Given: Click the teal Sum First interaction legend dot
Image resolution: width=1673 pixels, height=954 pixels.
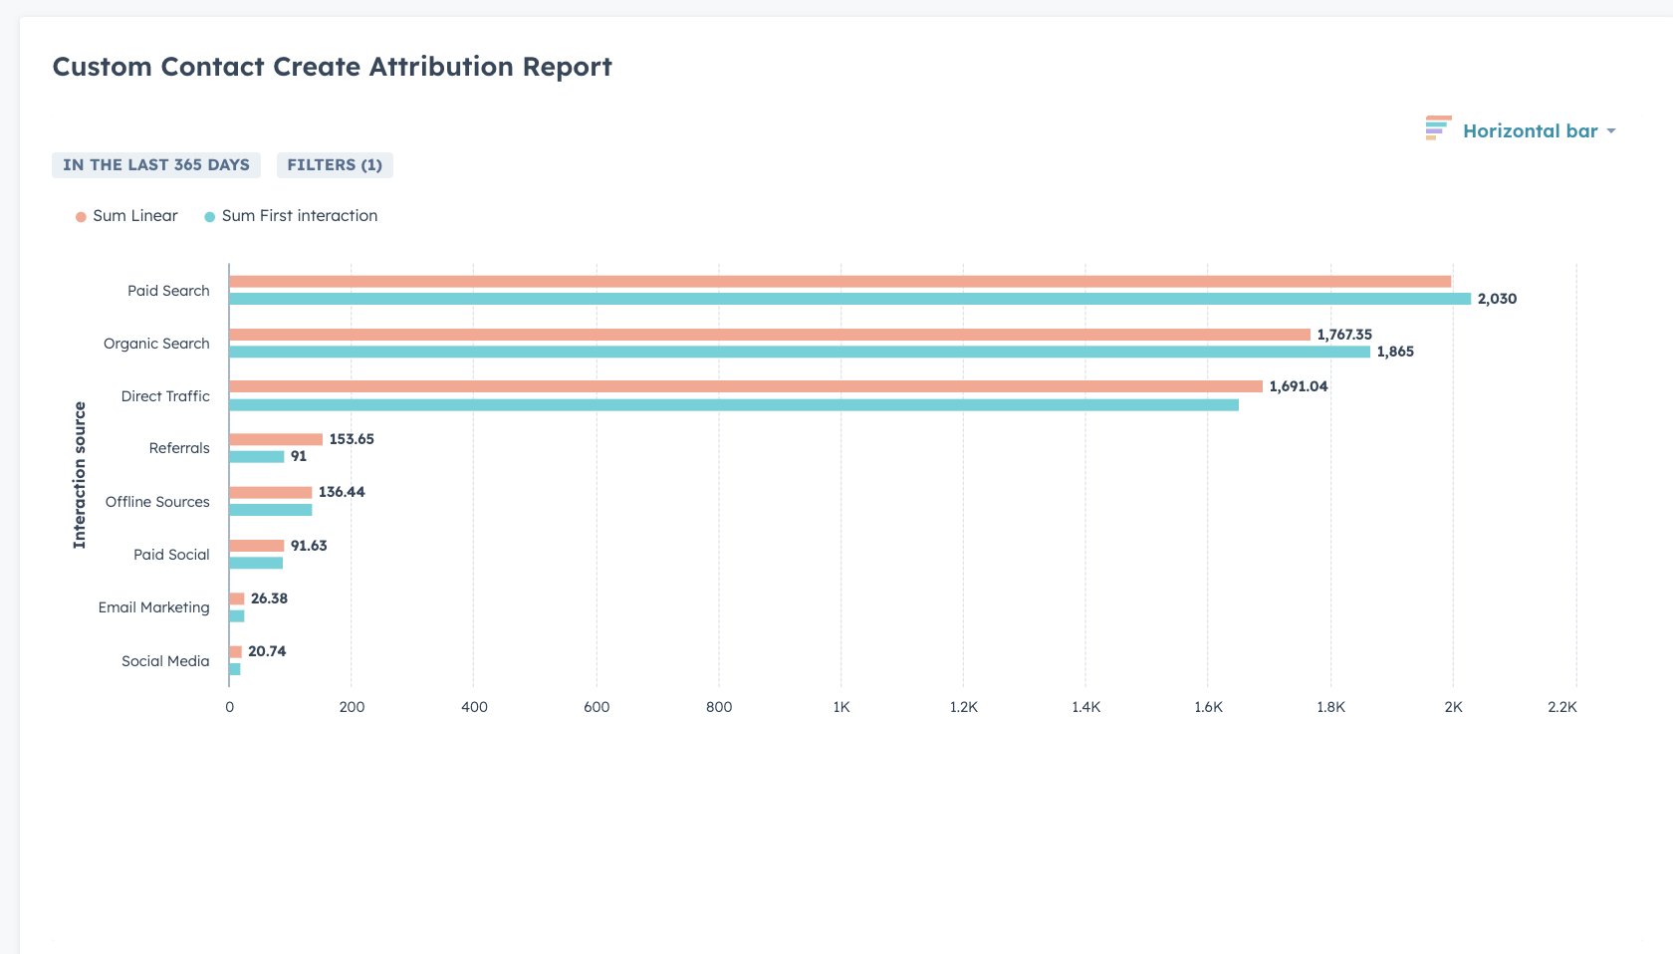Looking at the screenshot, I should pyautogui.click(x=209, y=217).
